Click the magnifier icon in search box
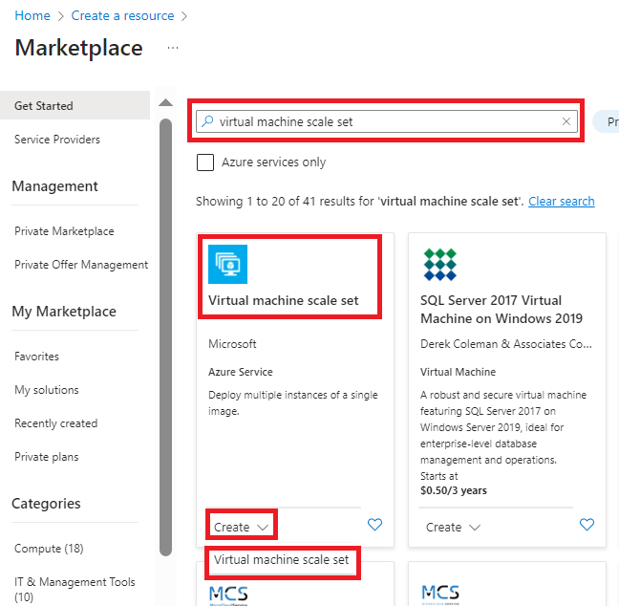 [207, 120]
